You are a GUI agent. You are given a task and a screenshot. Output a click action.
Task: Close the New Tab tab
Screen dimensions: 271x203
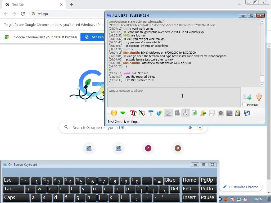tap(61, 4)
